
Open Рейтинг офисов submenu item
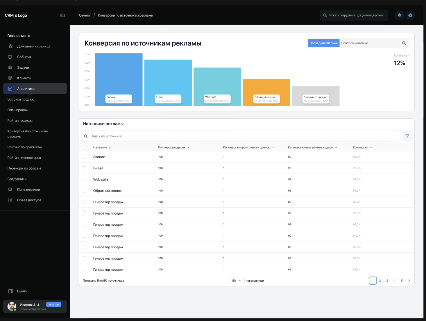(20, 121)
